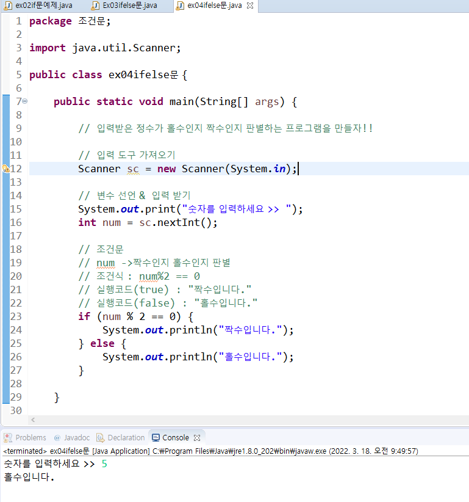Click the comment "num%2 == 0" on line 20
The height and width of the screenshot is (502, 469).
[170, 276]
